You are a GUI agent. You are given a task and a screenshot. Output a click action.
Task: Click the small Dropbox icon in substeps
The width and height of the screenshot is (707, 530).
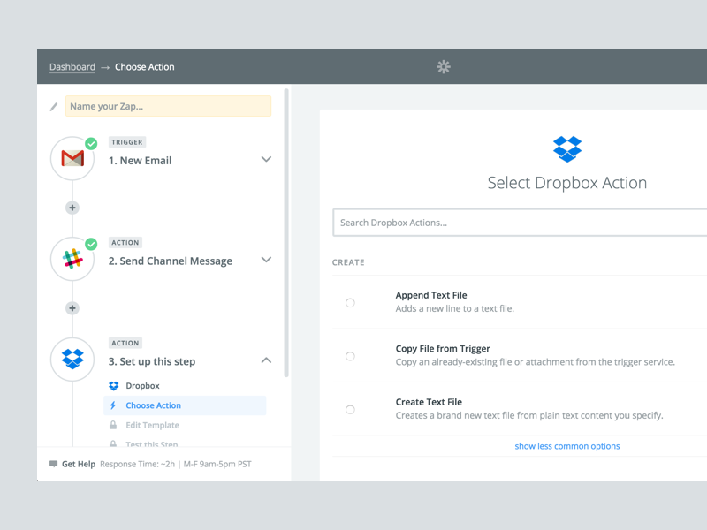pos(114,386)
